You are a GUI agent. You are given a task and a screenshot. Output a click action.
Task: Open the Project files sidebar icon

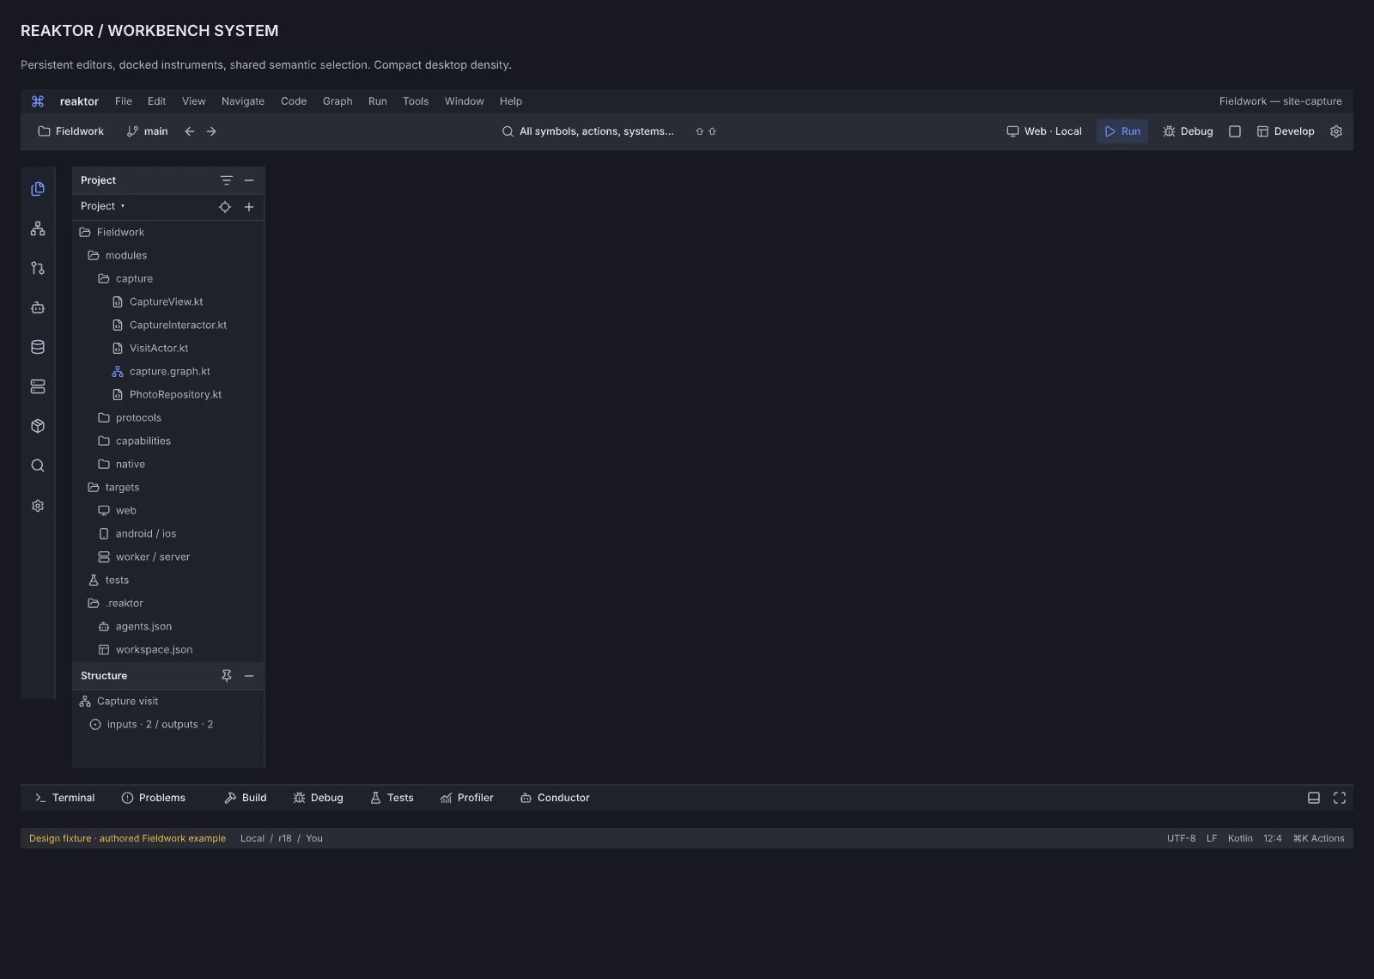(38, 189)
